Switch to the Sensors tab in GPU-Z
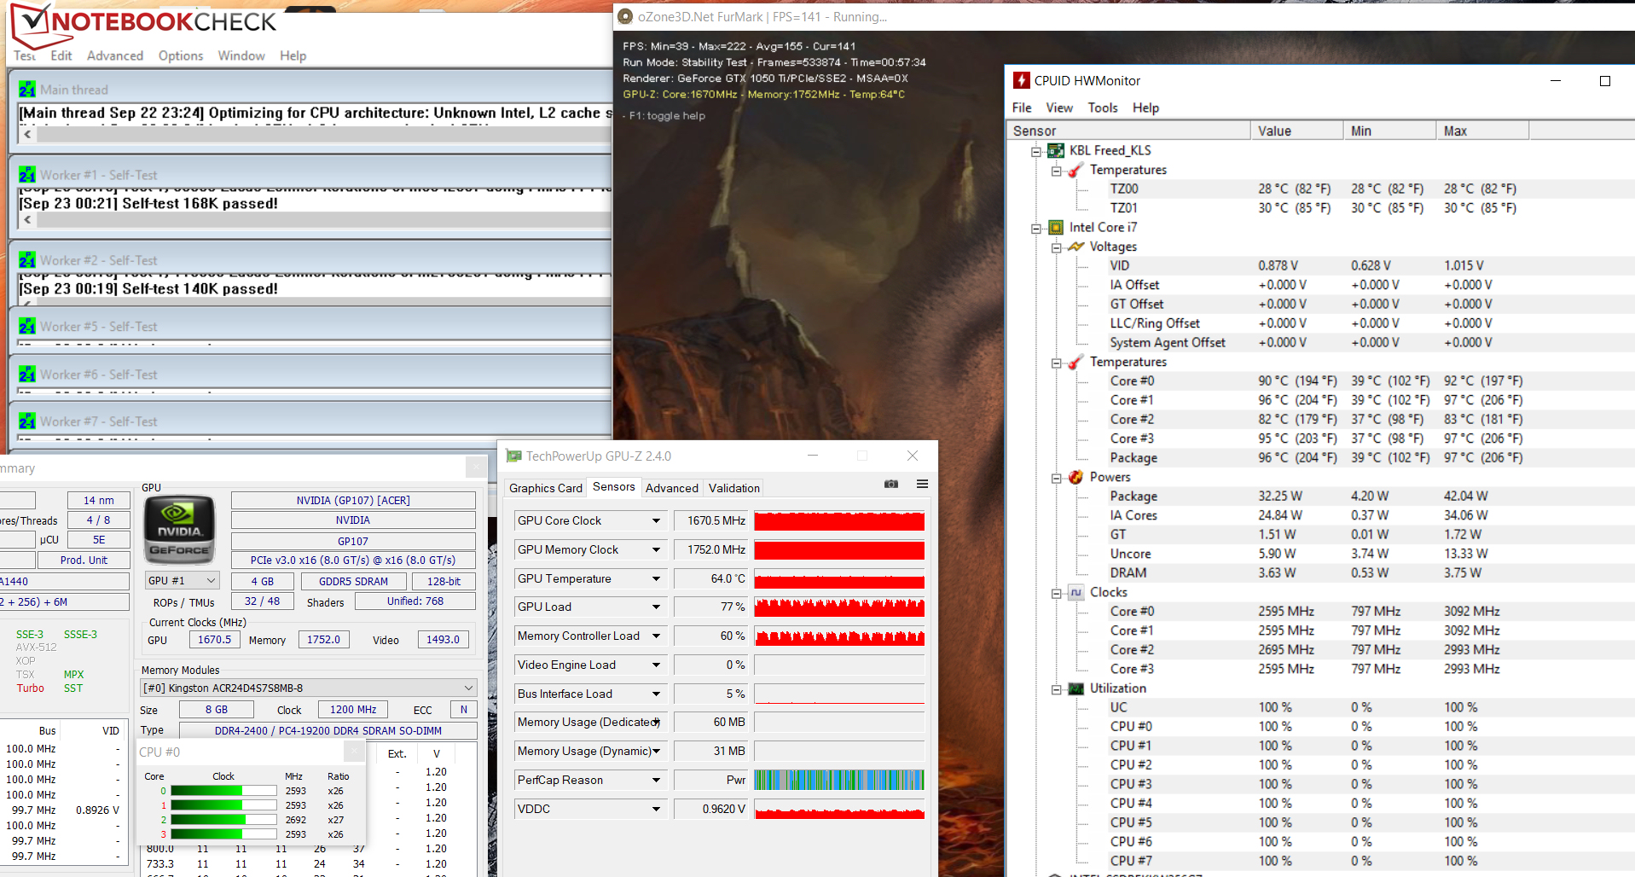The height and width of the screenshot is (877, 1635). click(614, 486)
